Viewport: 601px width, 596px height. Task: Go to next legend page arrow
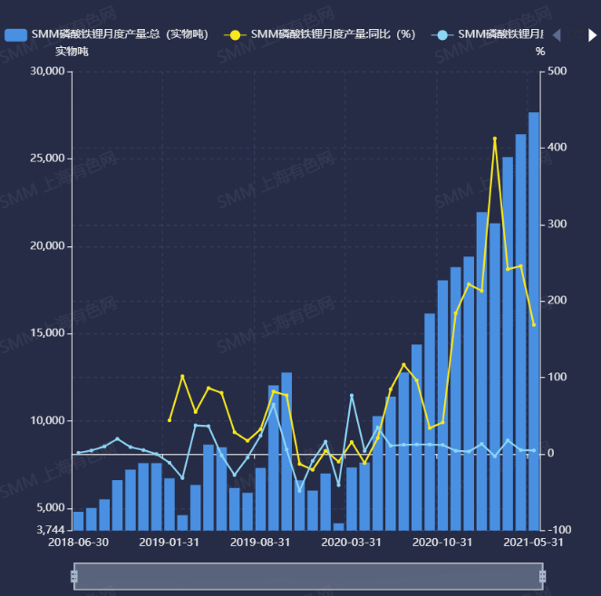tap(592, 34)
